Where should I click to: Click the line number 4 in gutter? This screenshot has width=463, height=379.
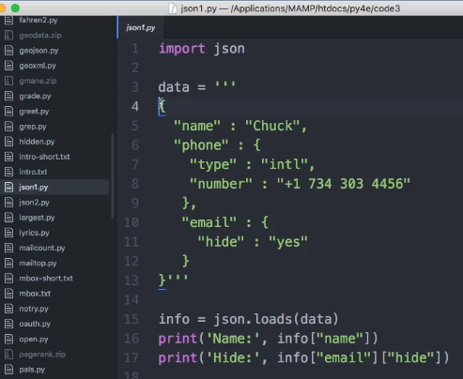pos(135,106)
